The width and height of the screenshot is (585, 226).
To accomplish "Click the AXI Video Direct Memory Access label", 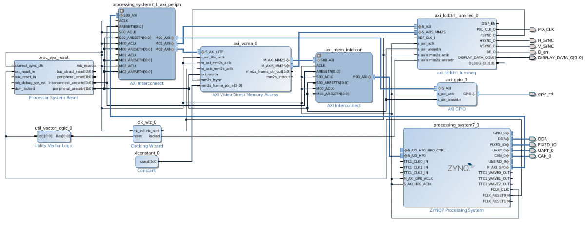I will point(245,94).
